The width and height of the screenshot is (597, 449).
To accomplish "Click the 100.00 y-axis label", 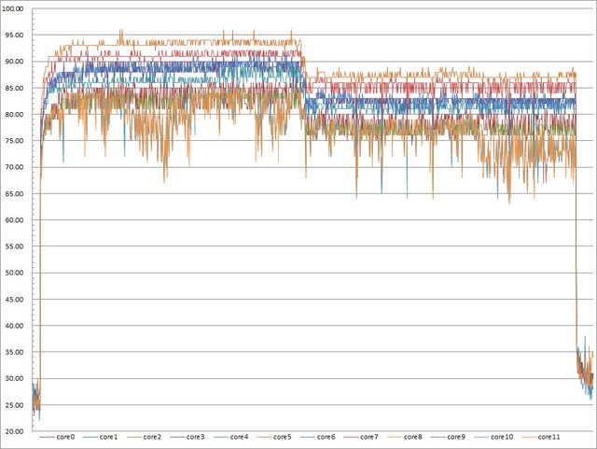I will [x=18, y=9].
